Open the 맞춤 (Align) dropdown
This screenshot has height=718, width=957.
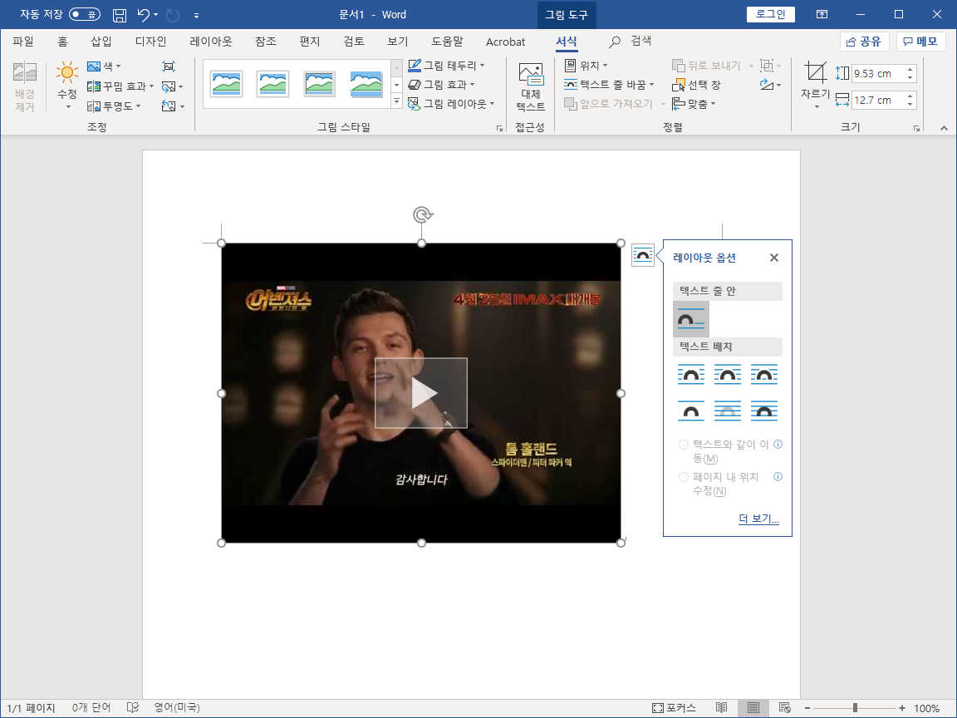tap(694, 105)
